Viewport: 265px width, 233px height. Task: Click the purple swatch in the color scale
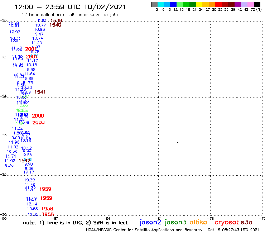coord(238,4)
